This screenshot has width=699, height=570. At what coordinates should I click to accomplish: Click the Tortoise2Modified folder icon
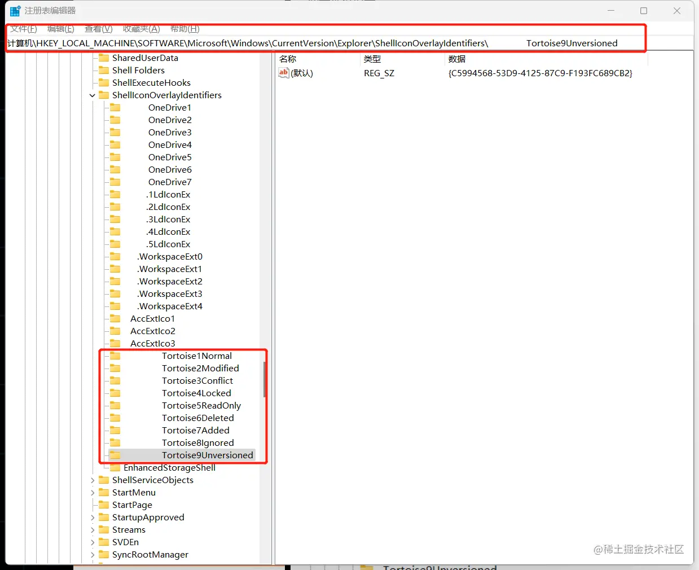pyautogui.click(x=115, y=368)
